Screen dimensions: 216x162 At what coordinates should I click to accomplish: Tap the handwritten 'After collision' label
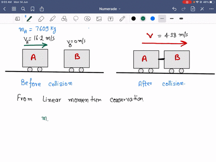click(162, 83)
